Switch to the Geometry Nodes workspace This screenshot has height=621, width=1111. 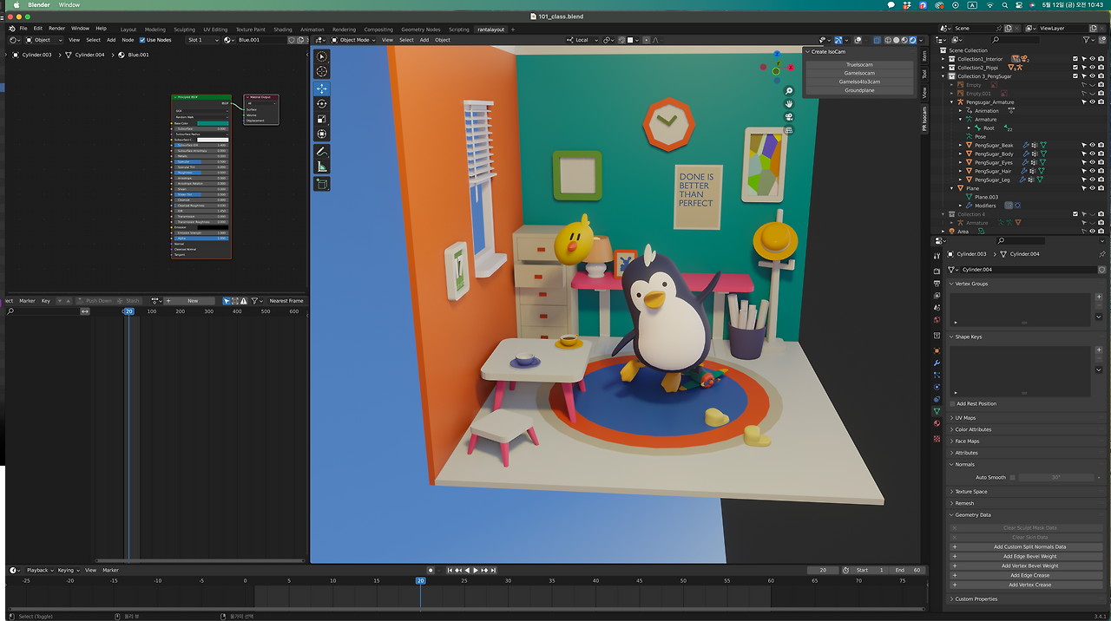point(420,29)
